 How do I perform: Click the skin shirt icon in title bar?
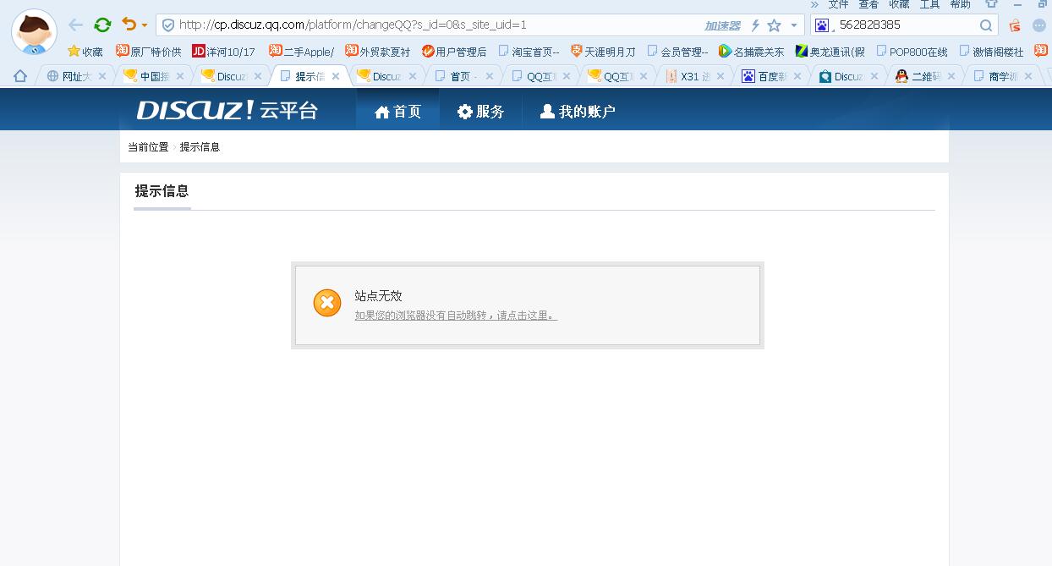(991, 3)
